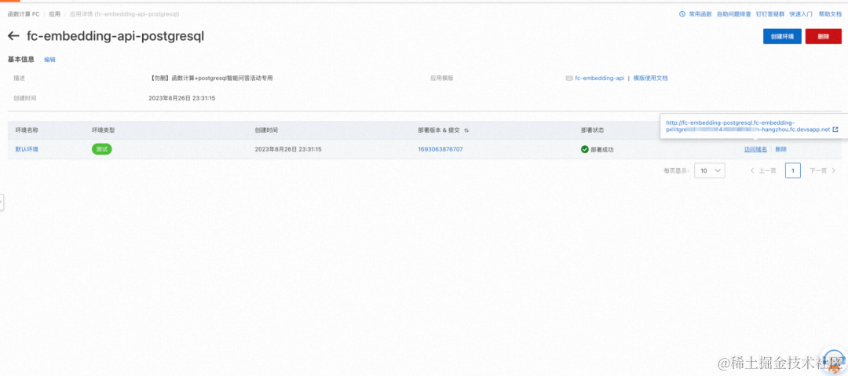The height and width of the screenshot is (376, 848).
Task: Open 快速入门 link
Action: point(801,14)
